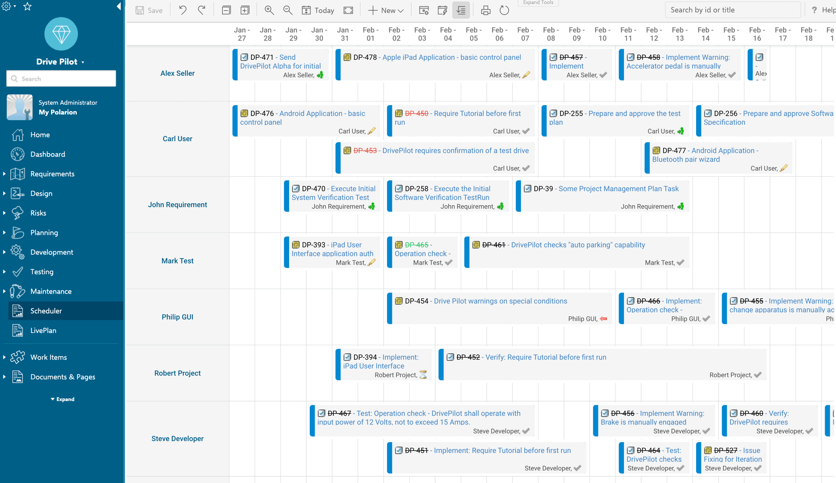The height and width of the screenshot is (483, 836).
Task: Click the Maintenance sidebar icon
Action: coord(18,291)
